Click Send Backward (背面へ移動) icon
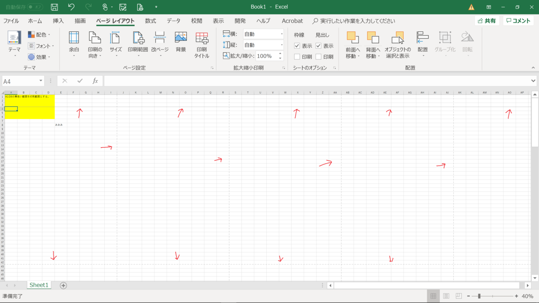This screenshot has width=539, height=303. tap(373, 38)
